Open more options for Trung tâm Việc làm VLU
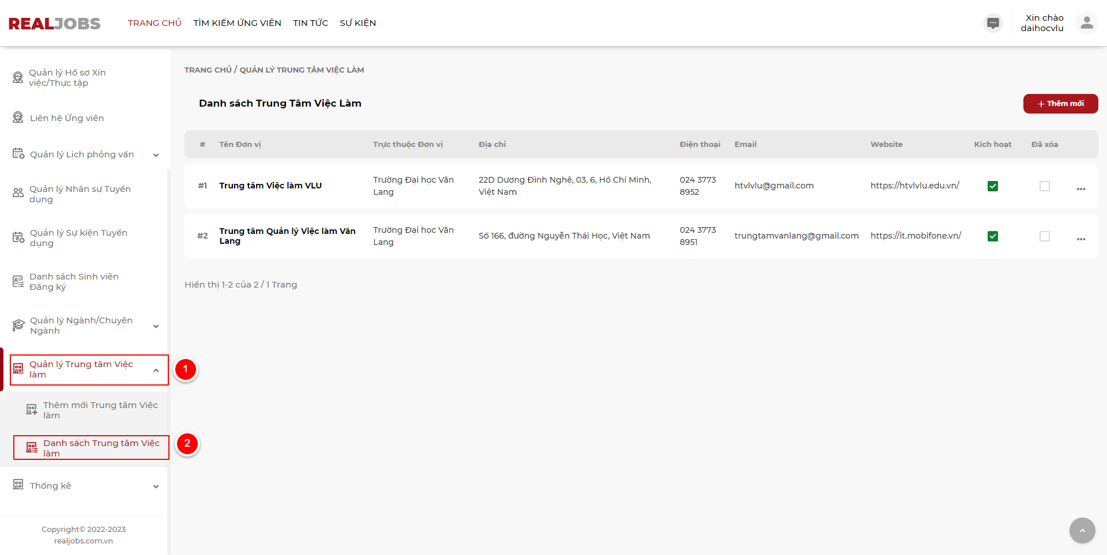Screen dimensions: 1107x555 1081,189
